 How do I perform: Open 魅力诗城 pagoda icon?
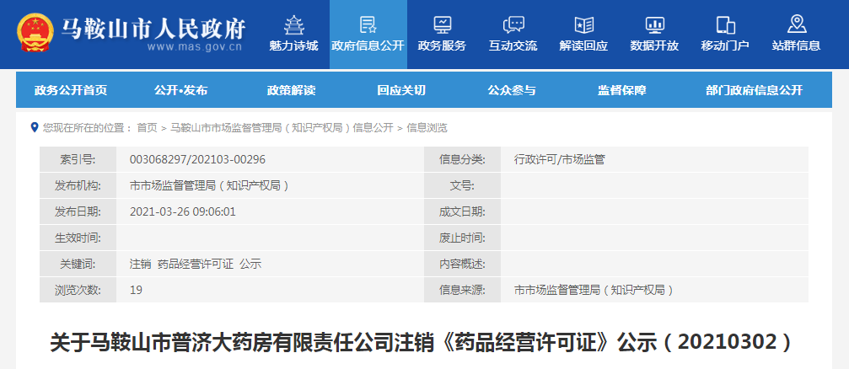293,25
